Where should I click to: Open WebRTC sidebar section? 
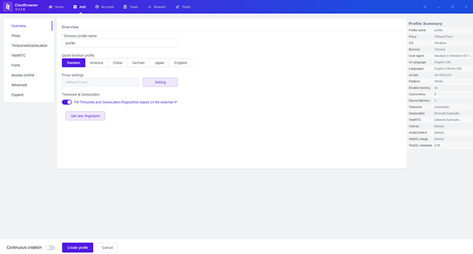coord(18,55)
